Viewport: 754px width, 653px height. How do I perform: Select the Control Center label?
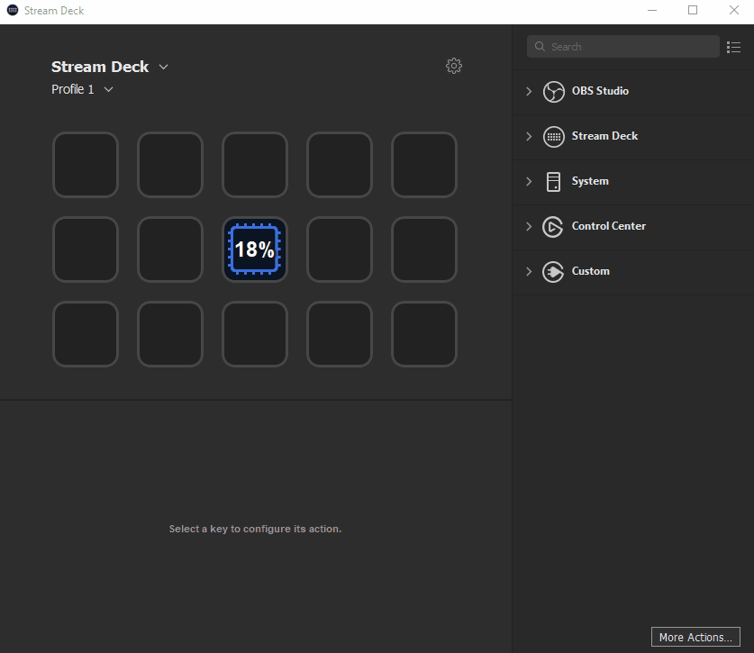pos(608,226)
